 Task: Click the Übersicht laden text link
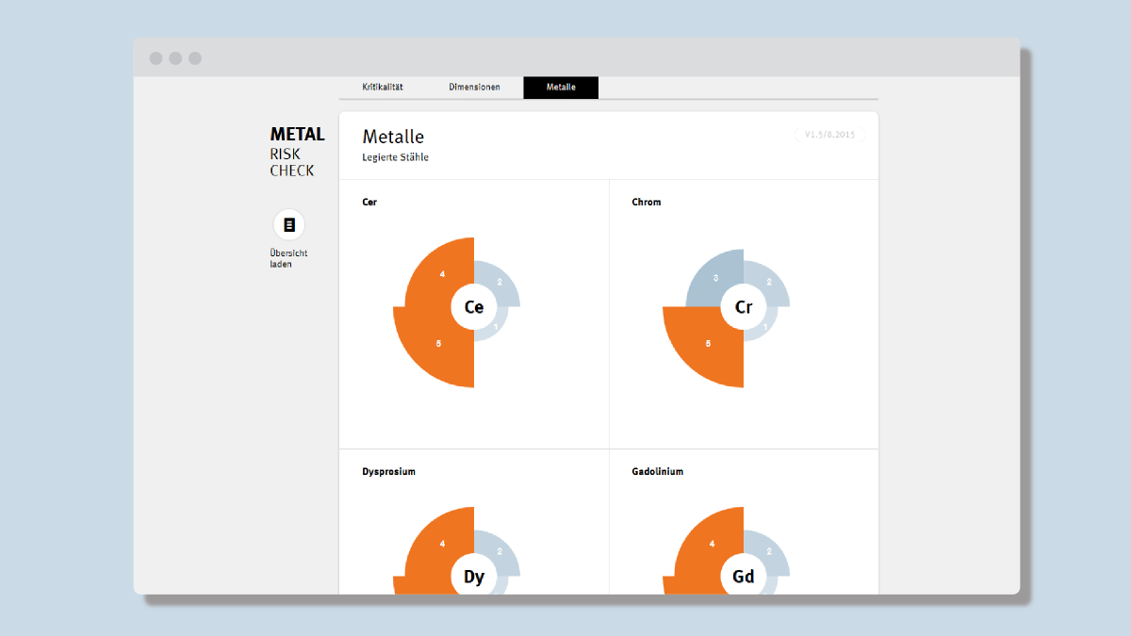[x=288, y=259]
